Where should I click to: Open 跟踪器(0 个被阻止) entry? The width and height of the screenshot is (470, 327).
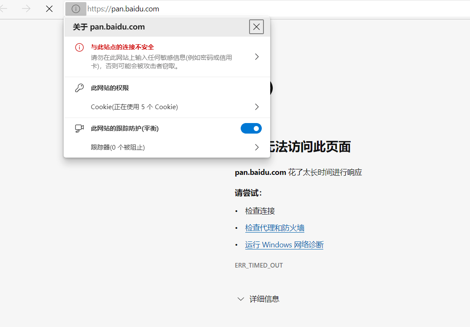point(167,147)
